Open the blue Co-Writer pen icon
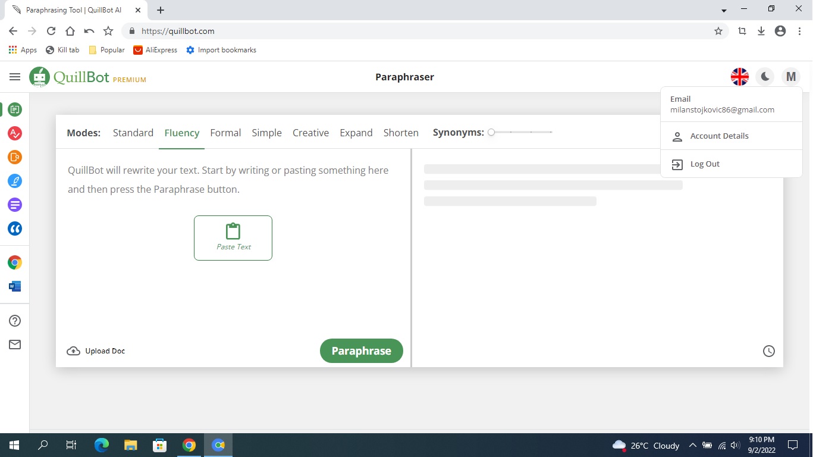The image size is (813, 457). pos(15,181)
